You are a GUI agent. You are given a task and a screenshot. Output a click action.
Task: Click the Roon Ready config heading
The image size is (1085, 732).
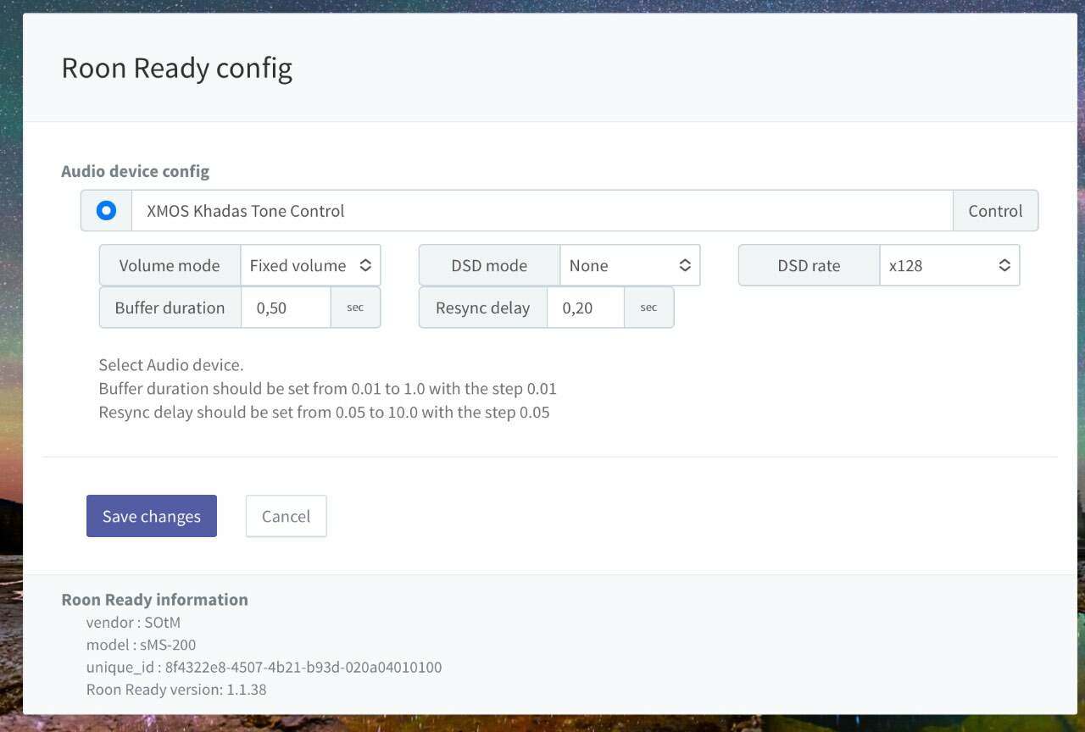pos(177,68)
